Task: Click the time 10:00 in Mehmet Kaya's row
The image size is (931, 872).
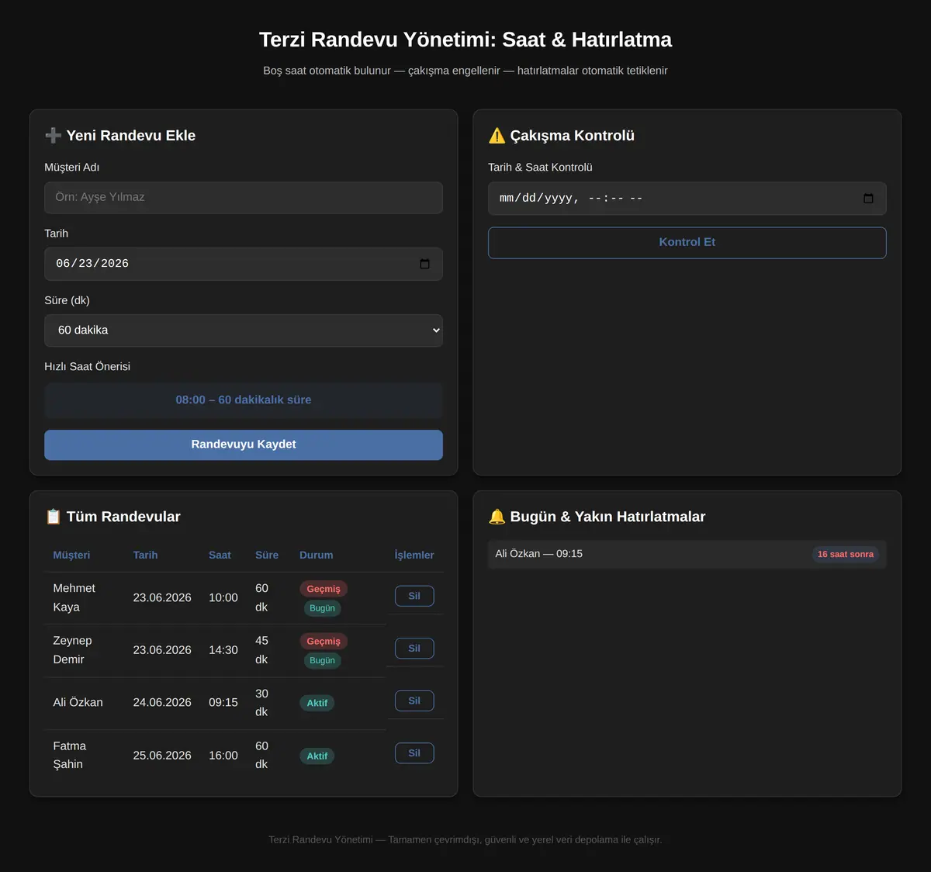Action: [223, 598]
